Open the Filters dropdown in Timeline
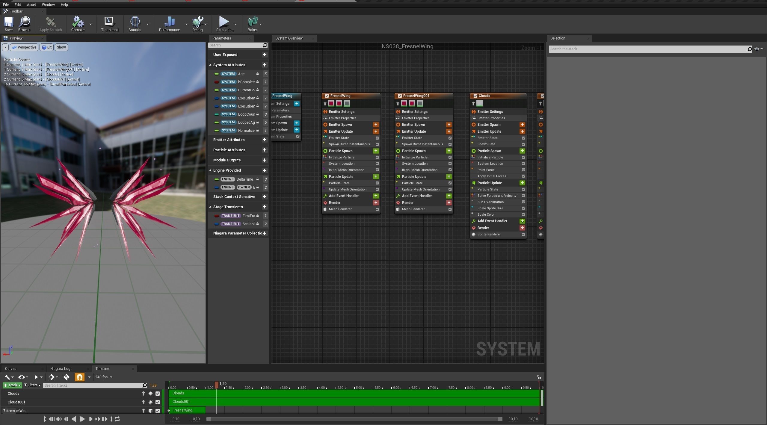 32,385
